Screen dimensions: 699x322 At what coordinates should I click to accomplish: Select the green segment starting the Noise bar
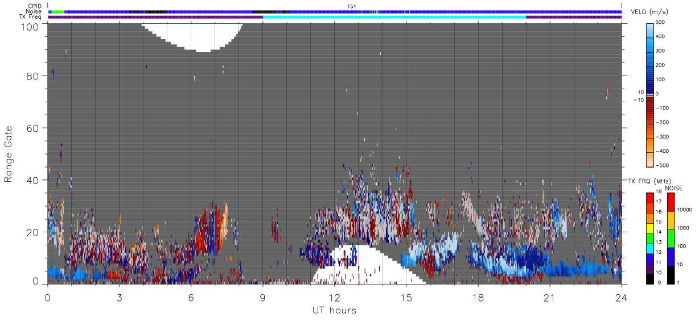coord(57,11)
